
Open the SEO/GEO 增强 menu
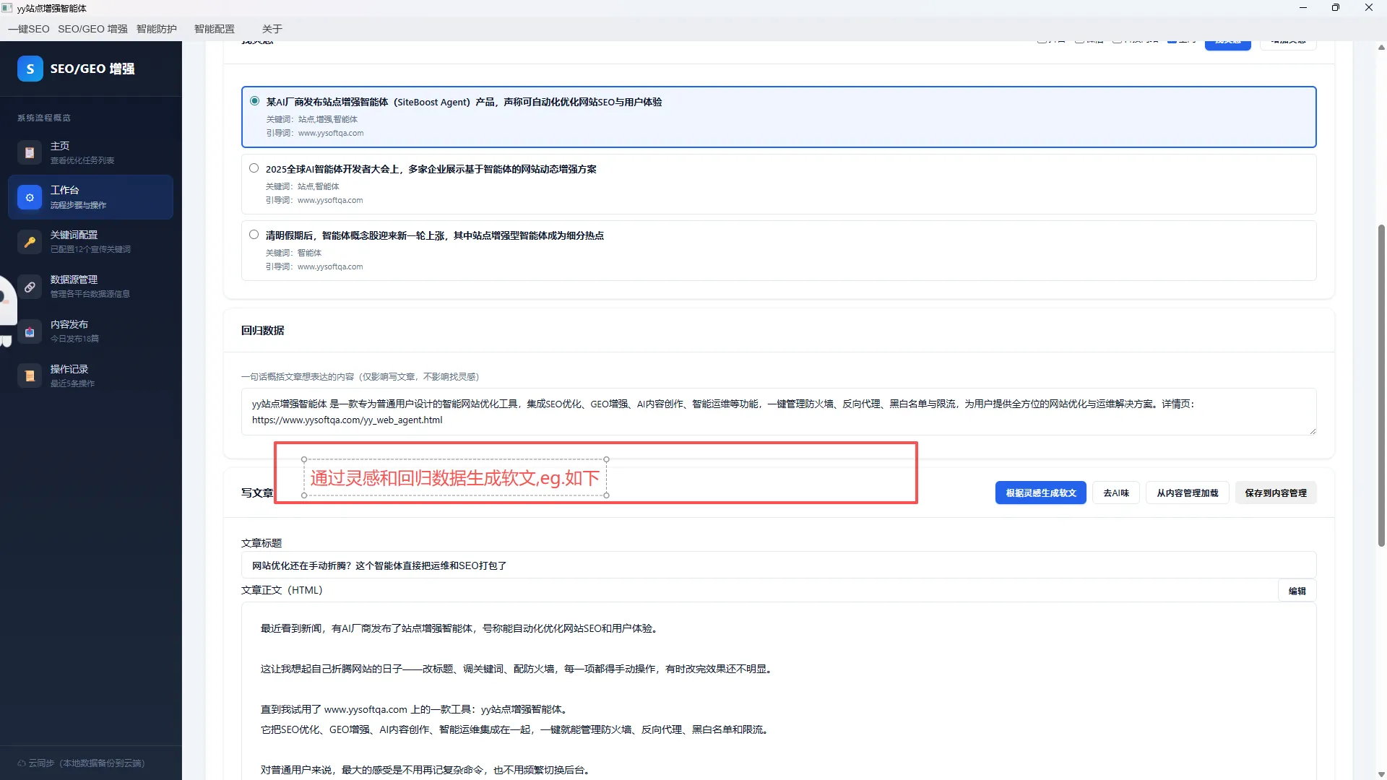point(92,29)
